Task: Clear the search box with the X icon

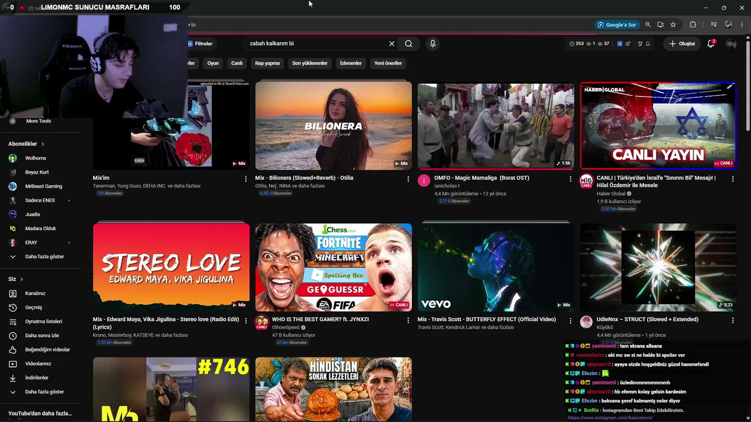Action: click(392, 43)
